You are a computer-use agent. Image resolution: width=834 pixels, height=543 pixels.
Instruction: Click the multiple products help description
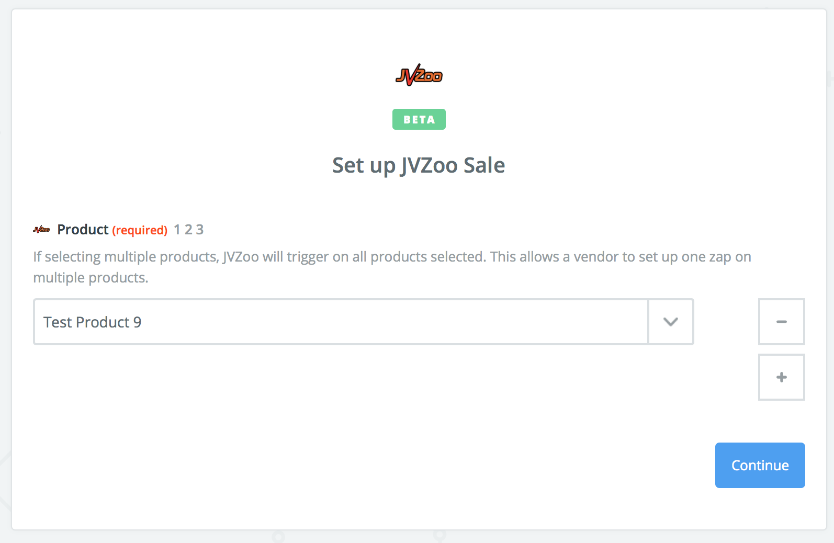(x=392, y=267)
